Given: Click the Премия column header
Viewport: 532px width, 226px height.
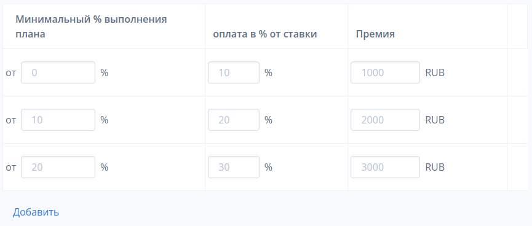Looking at the screenshot, I should coord(375,34).
